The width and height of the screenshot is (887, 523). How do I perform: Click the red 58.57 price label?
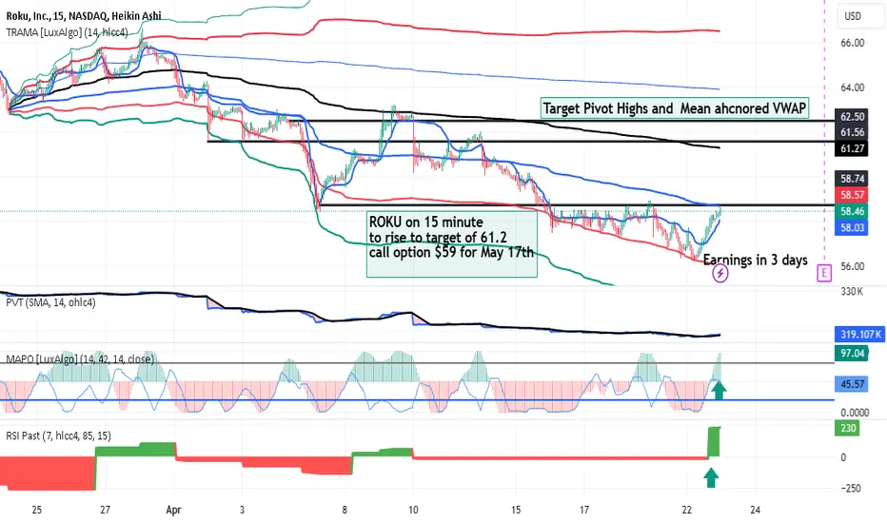click(852, 195)
